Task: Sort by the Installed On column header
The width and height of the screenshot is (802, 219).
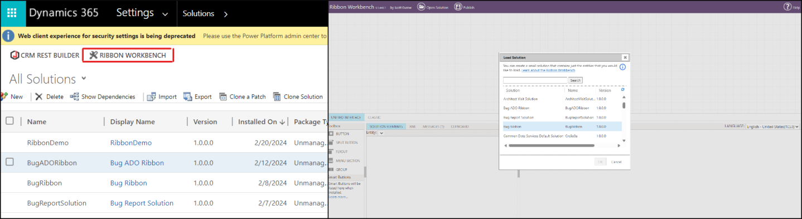Action: 262,121
